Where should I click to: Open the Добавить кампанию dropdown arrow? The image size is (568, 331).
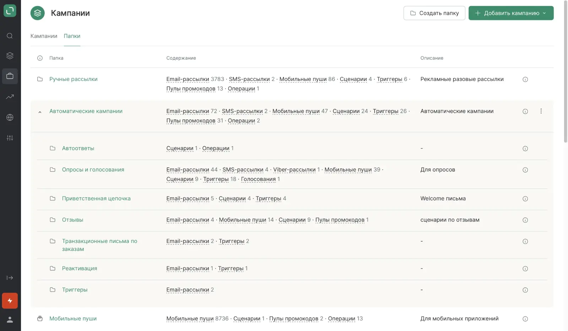coord(544,13)
